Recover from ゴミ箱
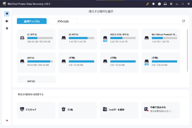This screenshot has height=128, width=192. point(78,110)
